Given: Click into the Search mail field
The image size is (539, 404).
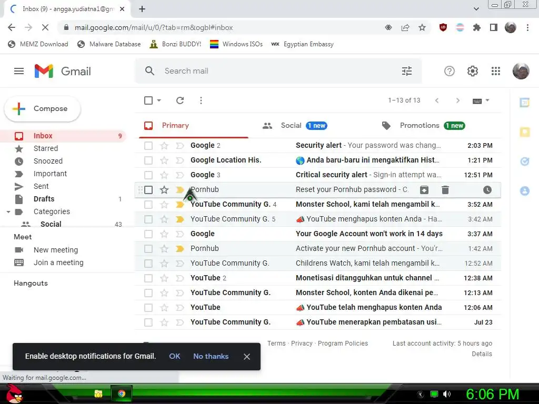Looking at the screenshot, I should [x=278, y=71].
